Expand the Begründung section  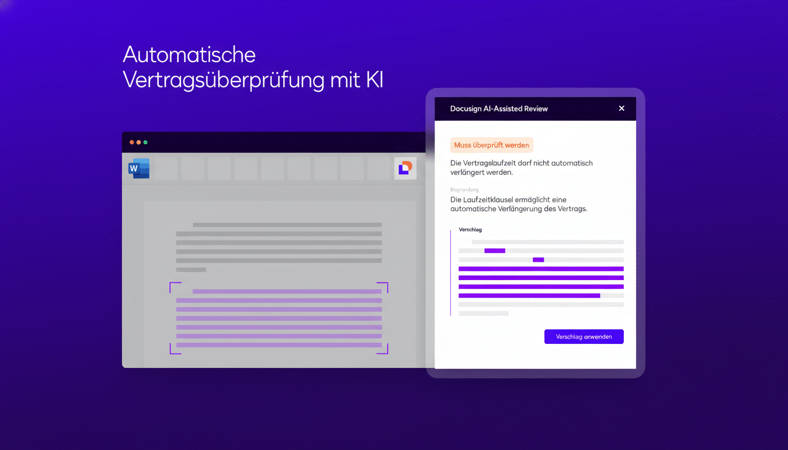tap(464, 189)
